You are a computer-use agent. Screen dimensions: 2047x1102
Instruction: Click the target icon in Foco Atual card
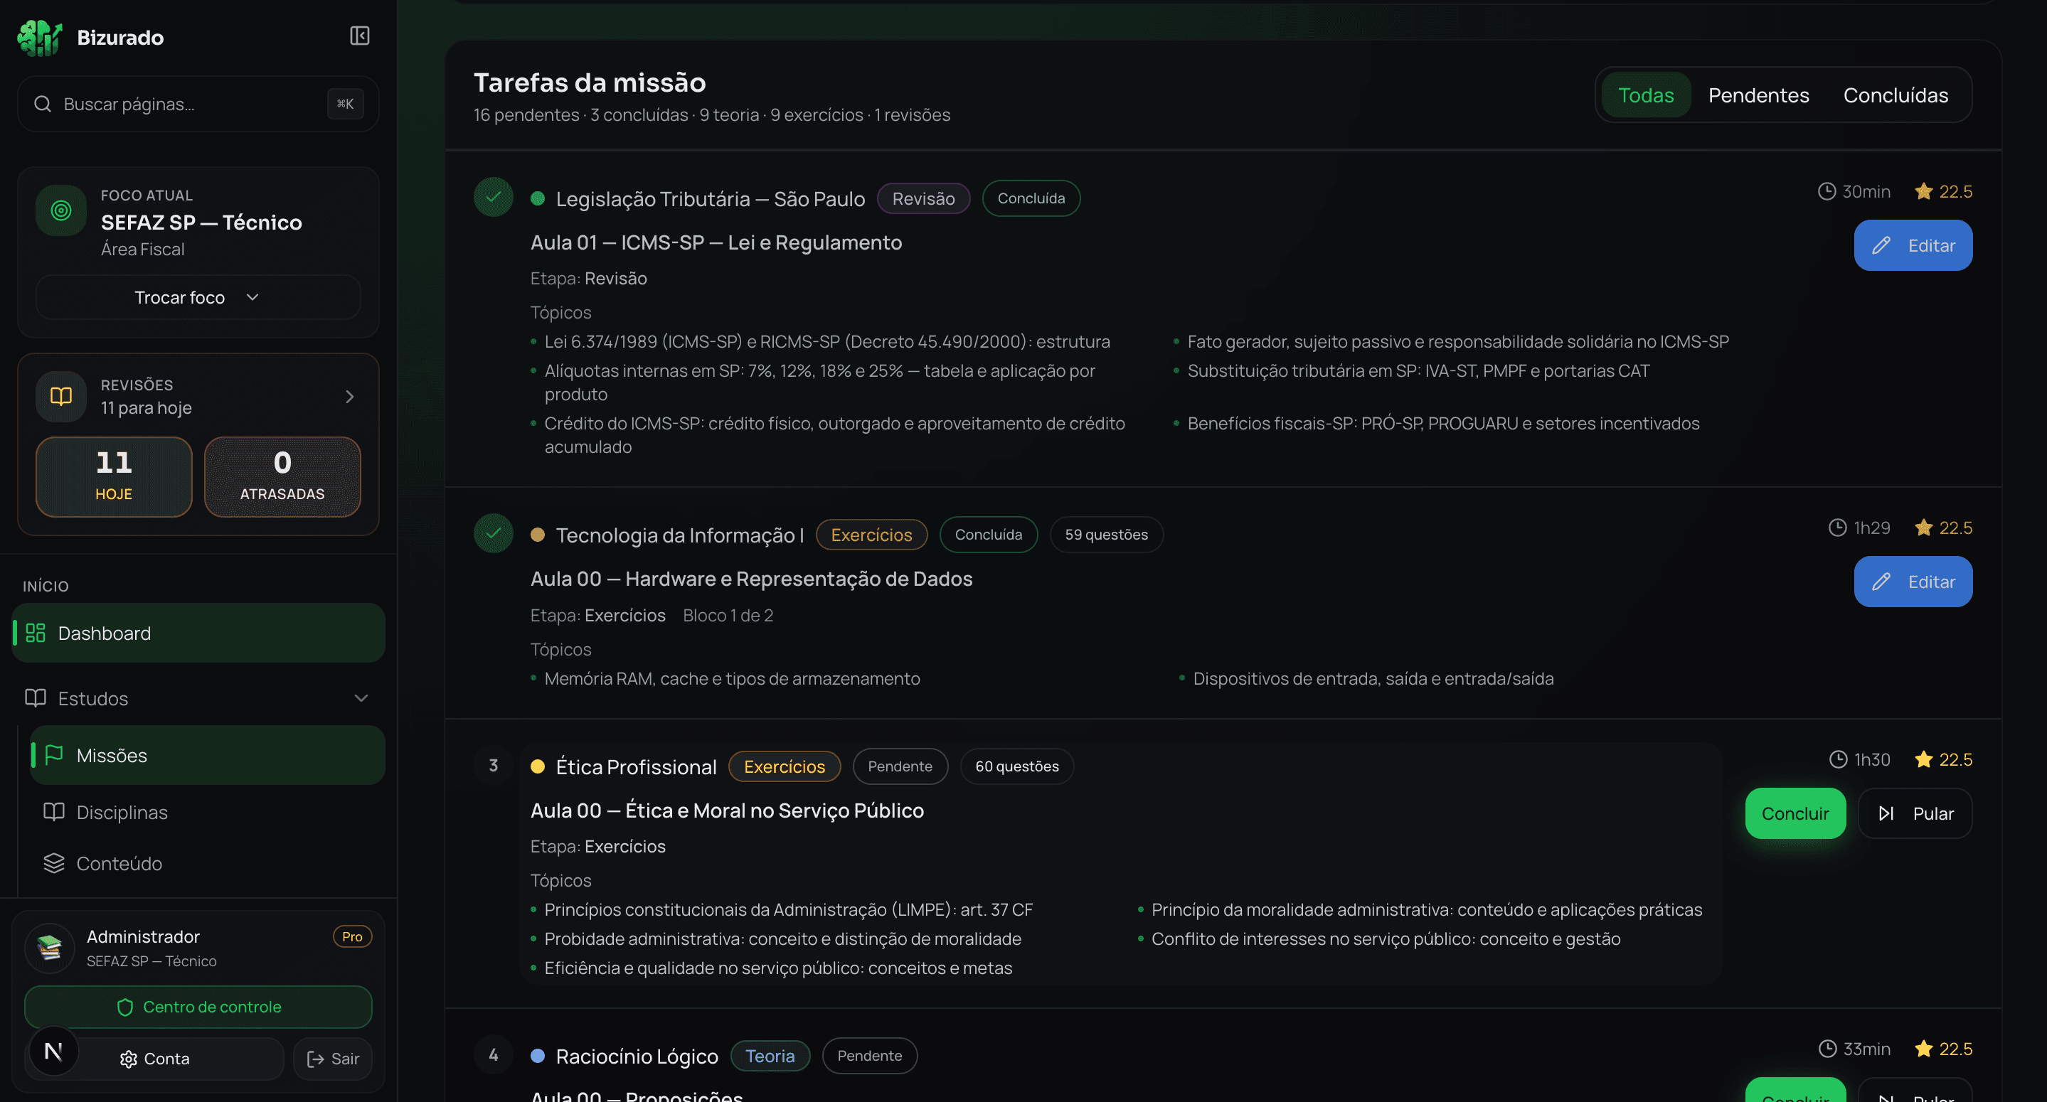click(61, 210)
